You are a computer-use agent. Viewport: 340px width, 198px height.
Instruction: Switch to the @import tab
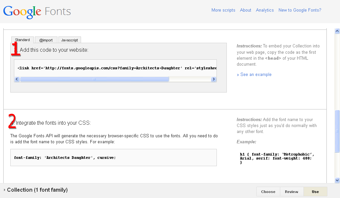pyautogui.click(x=46, y=40)
